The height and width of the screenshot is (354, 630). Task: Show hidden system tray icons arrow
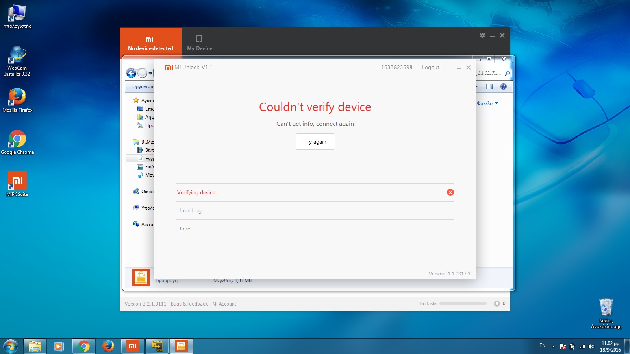[x=553, y=346]
